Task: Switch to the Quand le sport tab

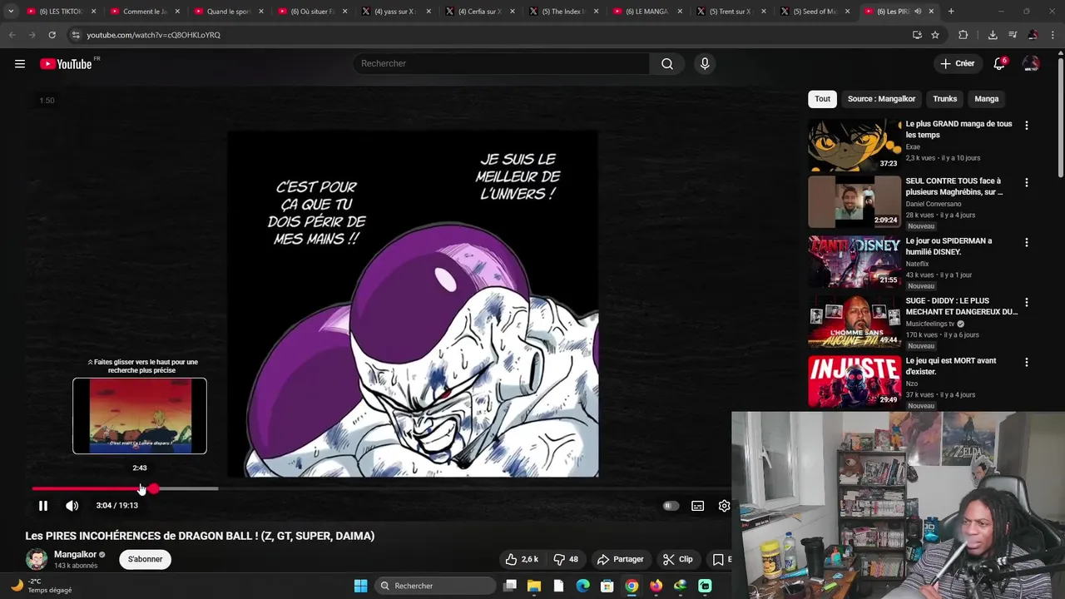Action: pyautogui.click(x=227, y=12)
